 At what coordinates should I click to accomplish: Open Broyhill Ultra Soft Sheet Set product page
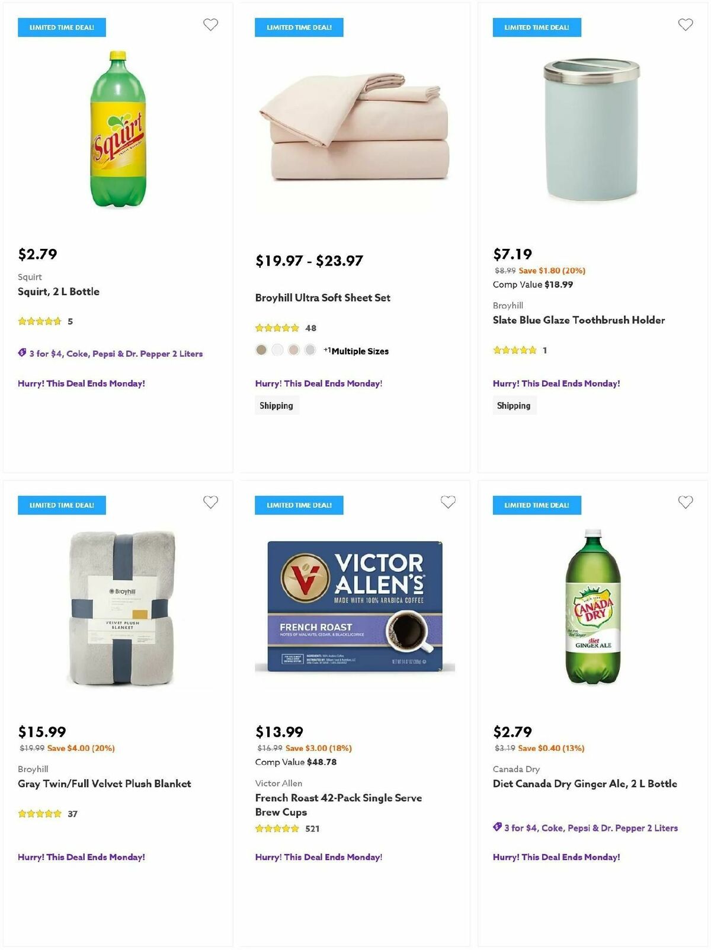(x=322, y=298)
